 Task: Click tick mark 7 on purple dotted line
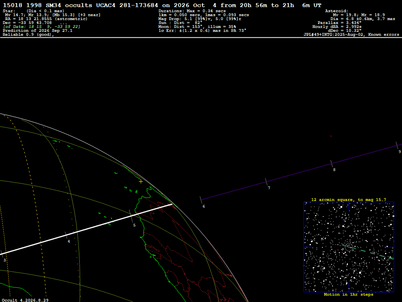coord(267,182)
